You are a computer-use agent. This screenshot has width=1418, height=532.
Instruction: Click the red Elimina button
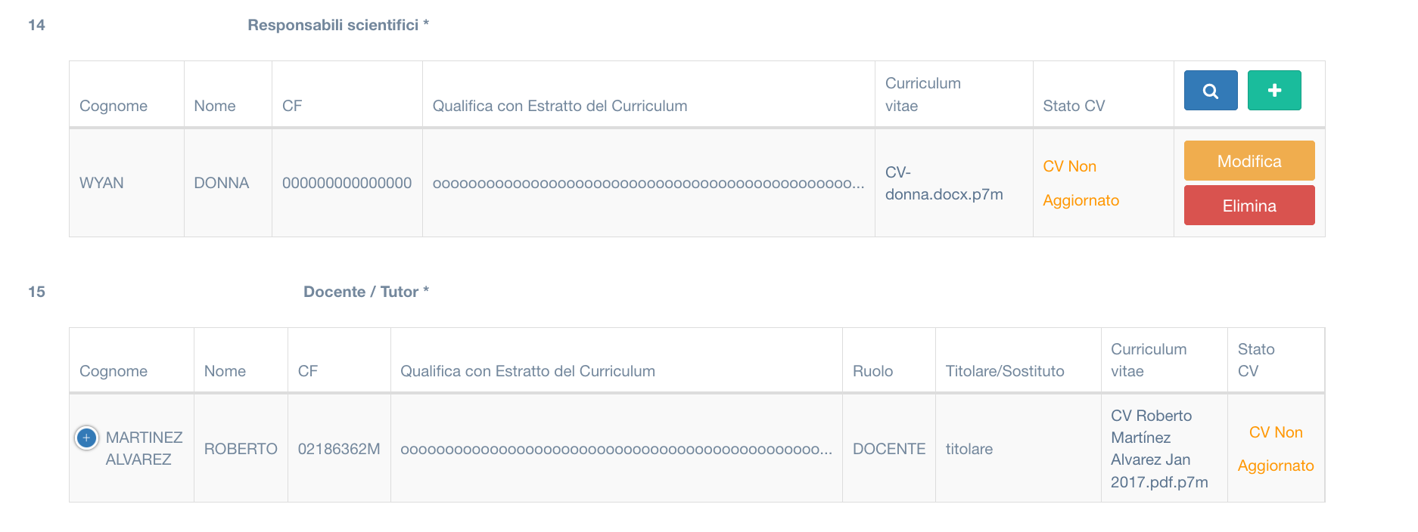1249,206
